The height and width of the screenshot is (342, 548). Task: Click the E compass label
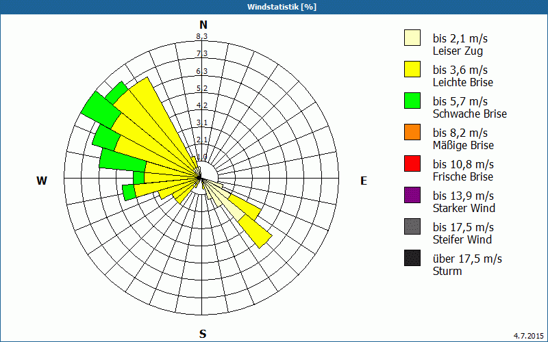coord(364,181)
